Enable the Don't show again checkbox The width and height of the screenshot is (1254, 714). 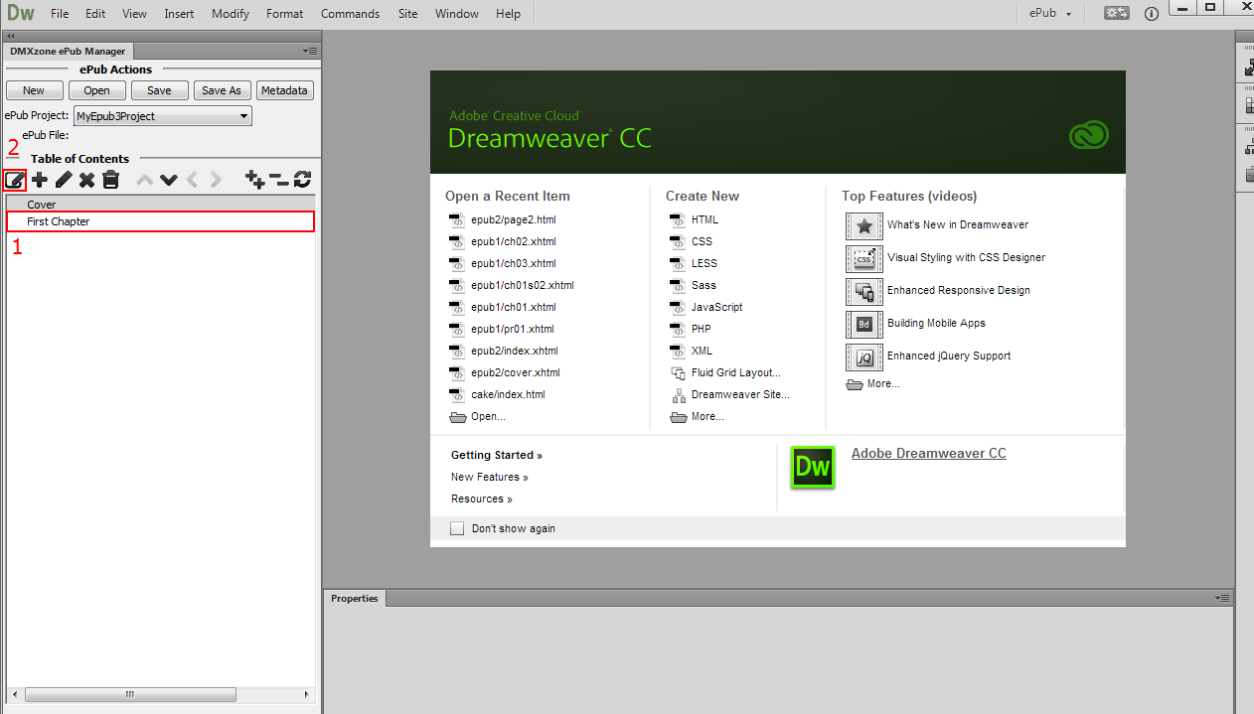click(x=457, y=528)
